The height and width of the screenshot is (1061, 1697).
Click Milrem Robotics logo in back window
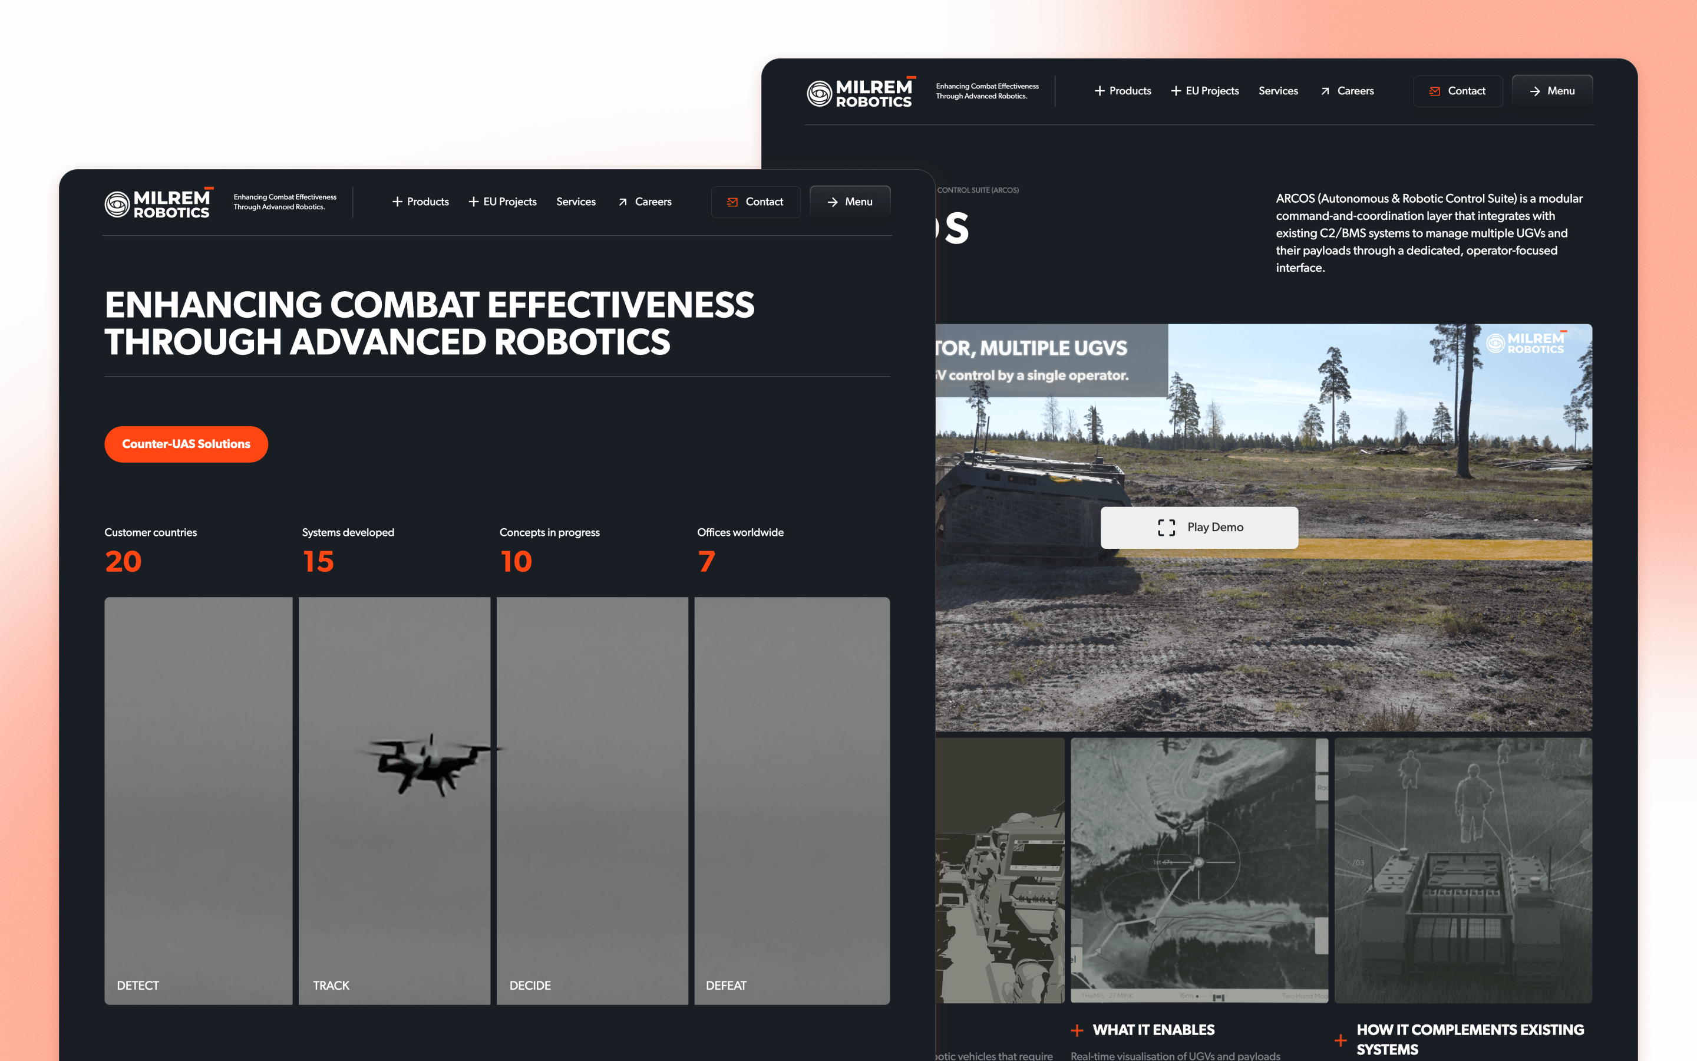click(x=861, y=92)
